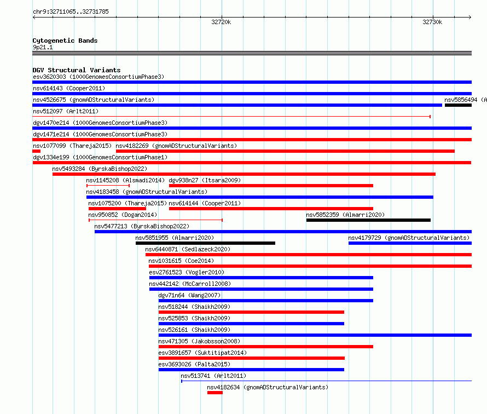Click the short red nsv4182634 bar

point(215,393)
